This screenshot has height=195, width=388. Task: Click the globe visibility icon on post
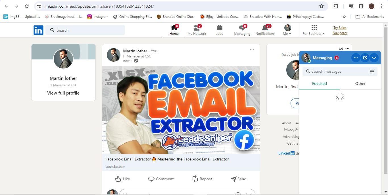pyautogui.click(x=136, y=61)
